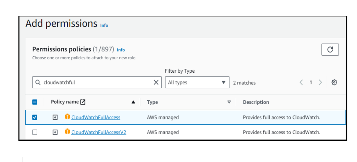This screenshot has width=357, height=162.
Task: Clear the cloudwatchful search text
Action: [156, 82]
